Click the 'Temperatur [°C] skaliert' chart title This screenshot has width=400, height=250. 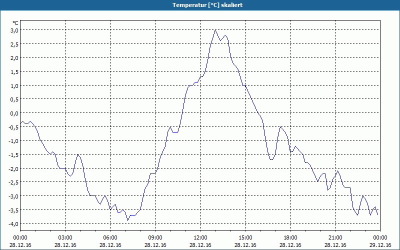point(207,5)
